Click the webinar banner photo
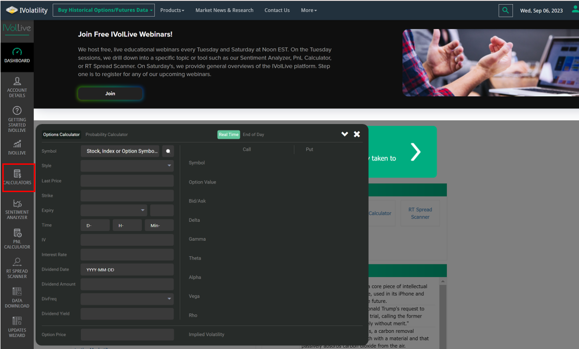Image resolution: width=579 pixels, height=349 pixels. click(490, 63)
